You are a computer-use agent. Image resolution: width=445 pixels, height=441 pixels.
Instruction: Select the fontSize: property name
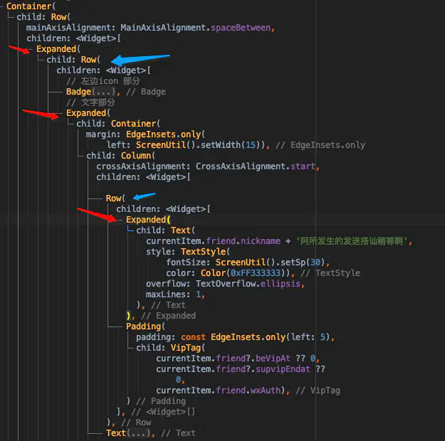pos(188,262)
